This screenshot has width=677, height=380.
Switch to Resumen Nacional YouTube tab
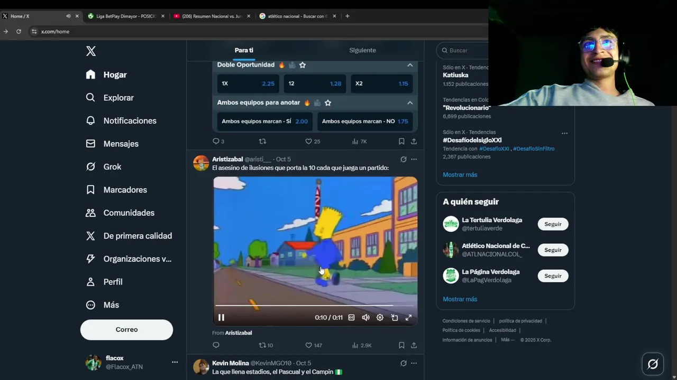212,16
